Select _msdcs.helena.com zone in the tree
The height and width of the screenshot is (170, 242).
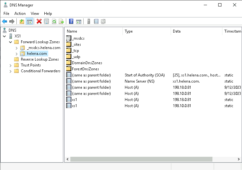43,48
